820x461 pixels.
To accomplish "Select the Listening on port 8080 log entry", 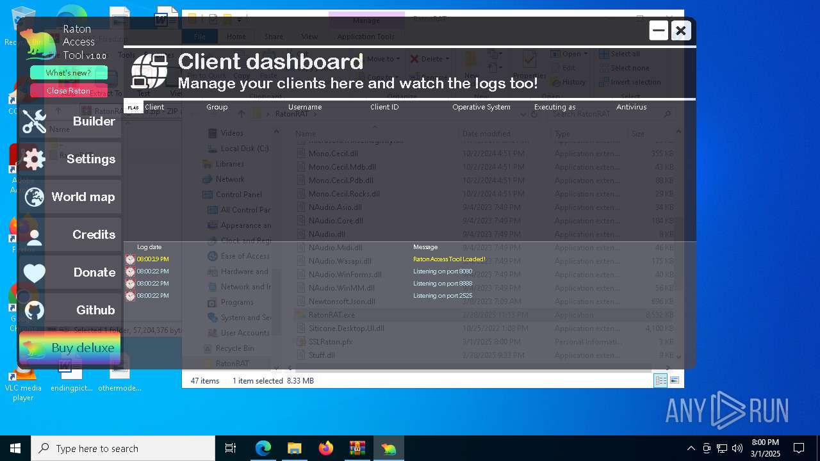I will pos(443,271).
